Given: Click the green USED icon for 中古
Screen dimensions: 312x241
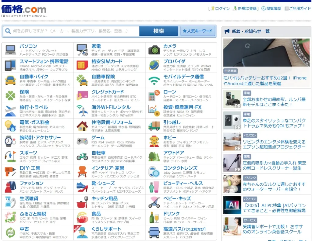Looking at the screenshot, I should (x=10, y=232).
